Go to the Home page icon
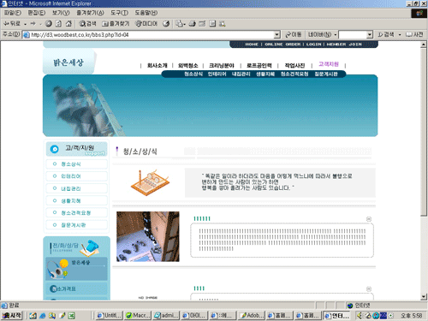Viewport: 428px width, 321px height. point(68,24)
